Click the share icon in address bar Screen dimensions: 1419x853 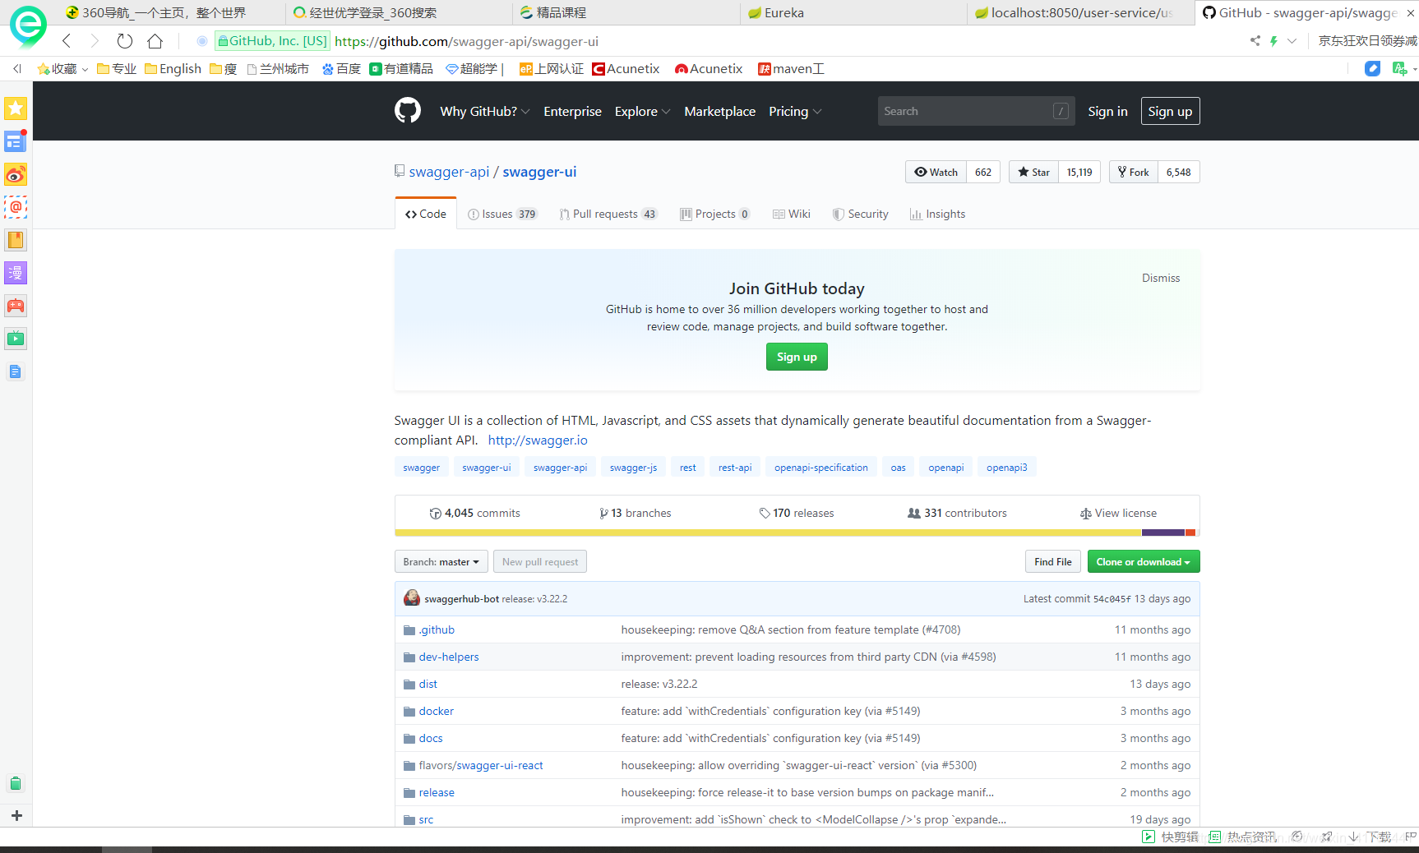pyautogui.click(x=1255, y=41)
